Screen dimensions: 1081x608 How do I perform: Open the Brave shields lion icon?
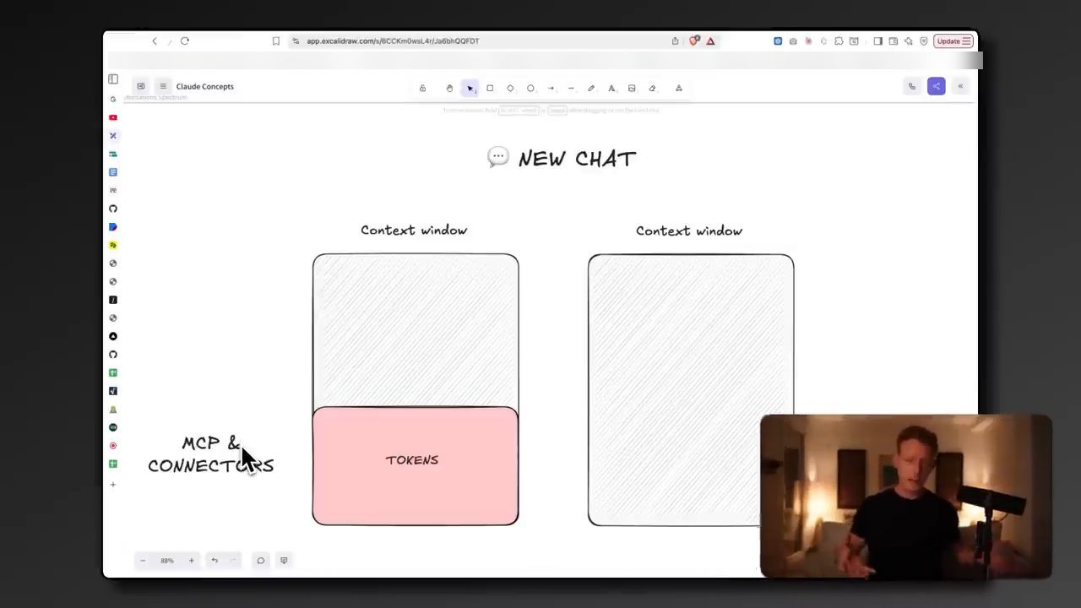pos(694,41)
